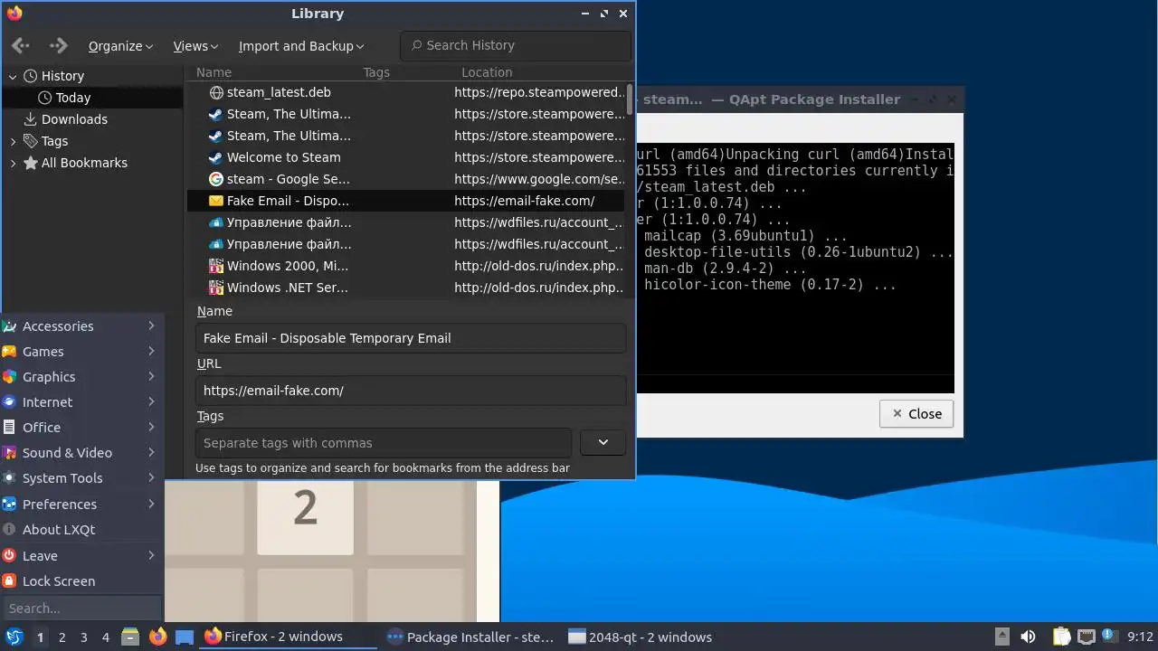
Task: Click the Tags field with comma hint
Action: (384, 443)
